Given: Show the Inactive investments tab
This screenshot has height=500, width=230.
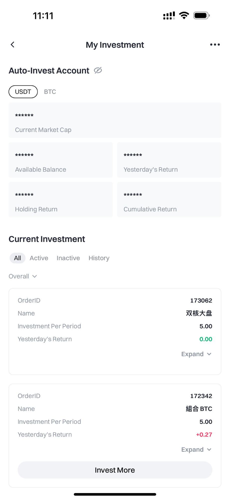Looking at the screenshot, I should (68, 258).
